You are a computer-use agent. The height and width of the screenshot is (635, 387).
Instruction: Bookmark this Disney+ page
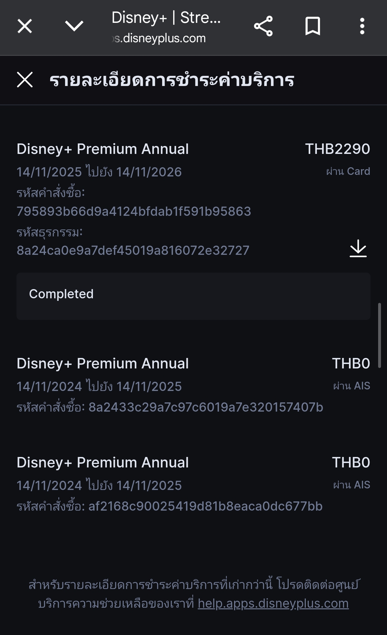pos(312,26)
